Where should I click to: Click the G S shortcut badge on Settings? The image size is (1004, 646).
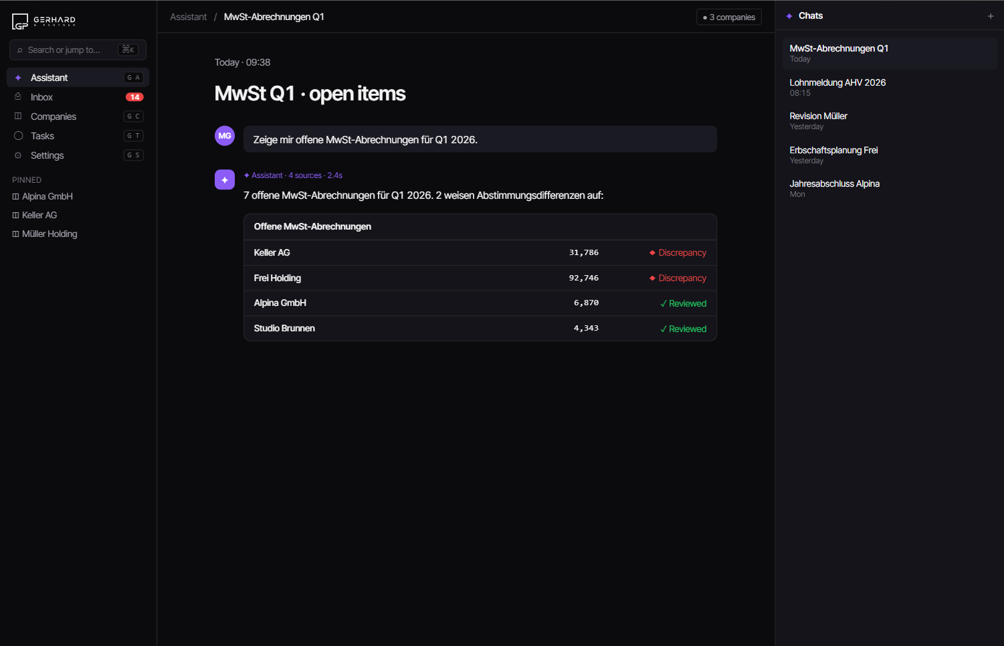pyautogui.click(x=134, y=155)
